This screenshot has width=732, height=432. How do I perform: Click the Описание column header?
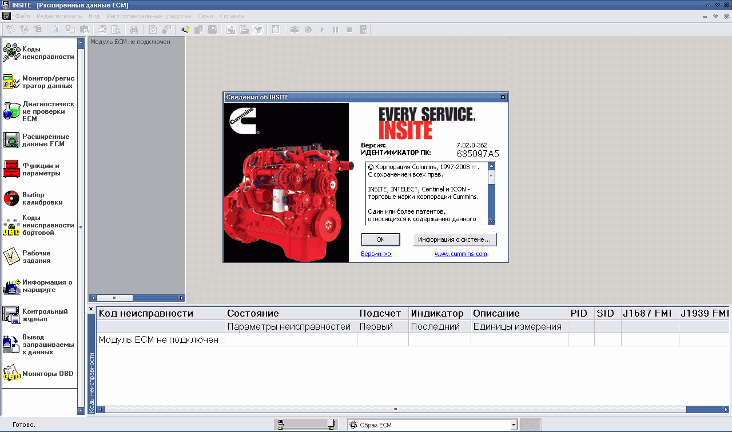[x=519, y=313]
